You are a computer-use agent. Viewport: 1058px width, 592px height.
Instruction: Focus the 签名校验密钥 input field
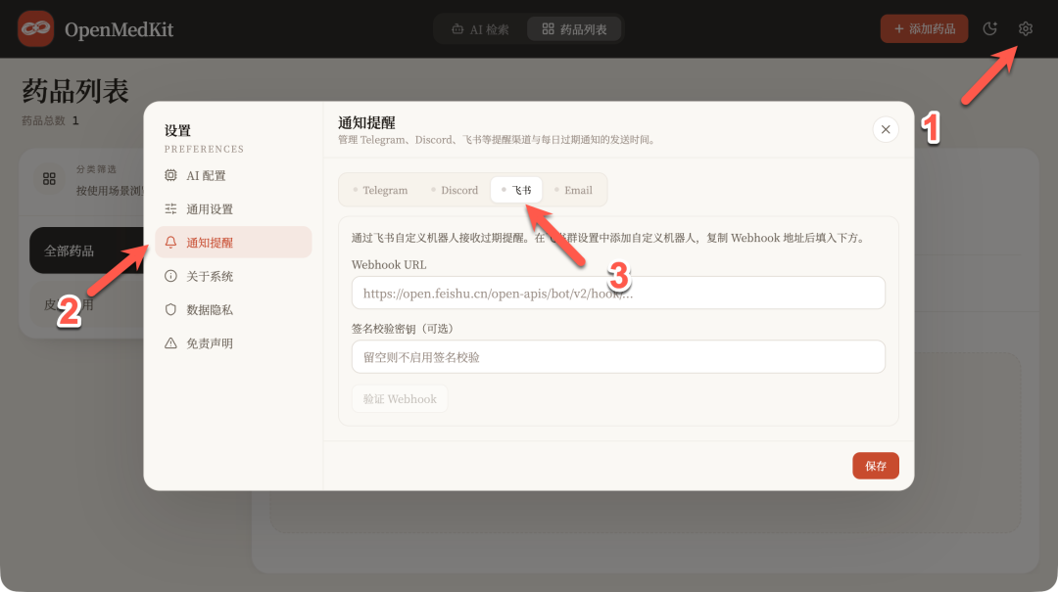618,357
